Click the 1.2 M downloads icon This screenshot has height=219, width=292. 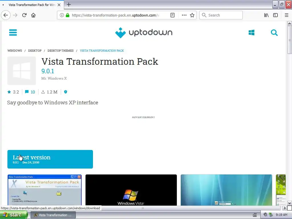[x=43, y=92]
